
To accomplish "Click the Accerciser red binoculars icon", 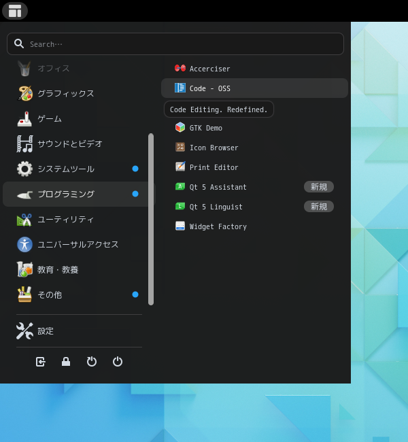I will pyautogui.click(x=180, y=68).
